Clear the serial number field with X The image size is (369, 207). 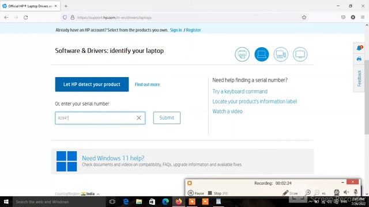pyautogui.click(x=139, y=118)
